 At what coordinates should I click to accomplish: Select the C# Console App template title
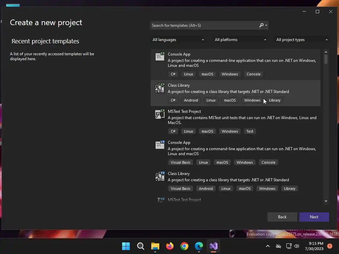[179, 54]
